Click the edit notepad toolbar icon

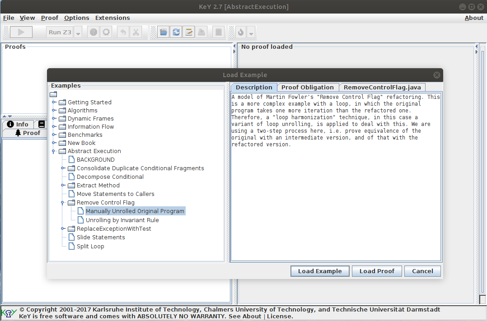point(189,32)
